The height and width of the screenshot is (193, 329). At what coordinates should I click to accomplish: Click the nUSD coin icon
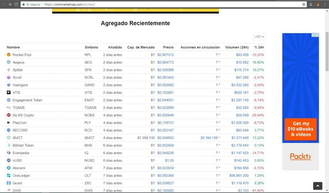(9, 161)
